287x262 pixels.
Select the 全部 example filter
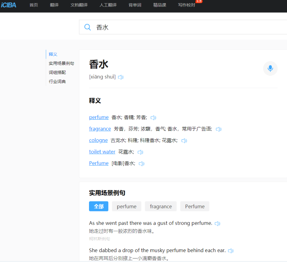98,206
